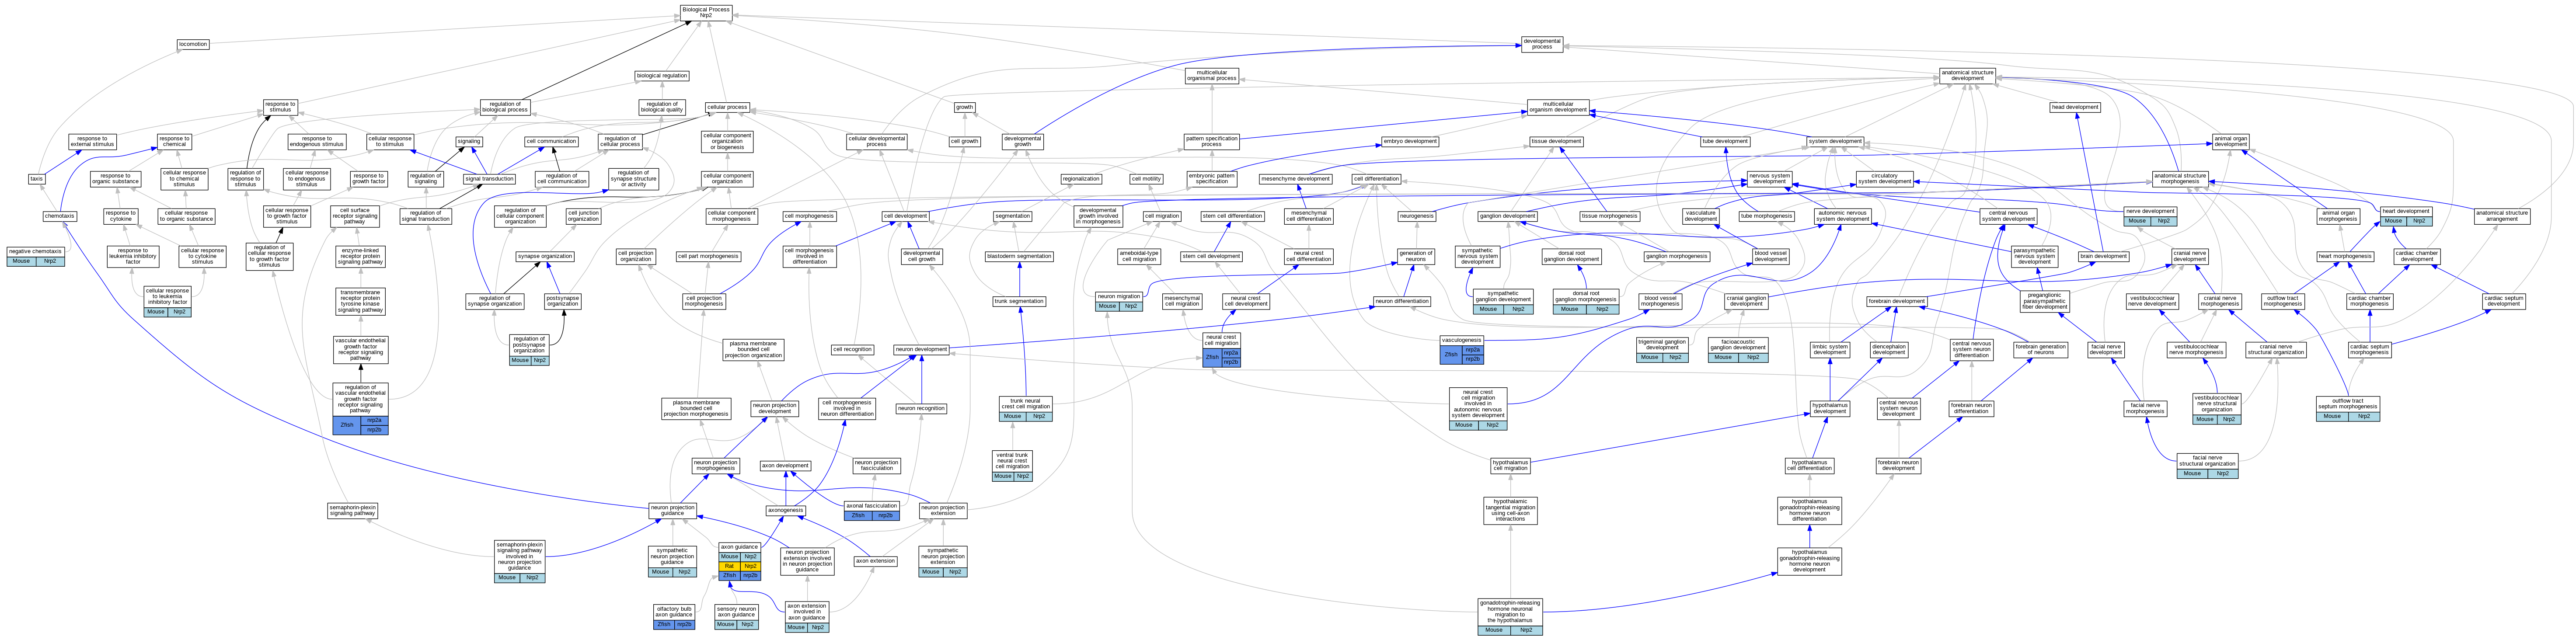Select the "cell motility" node
The height and width of the screenshot is (640, 2576).
pos(1146,179)
